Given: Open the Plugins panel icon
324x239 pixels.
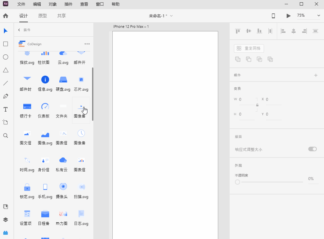Looking at the screenshot, I should pos(6,233).
